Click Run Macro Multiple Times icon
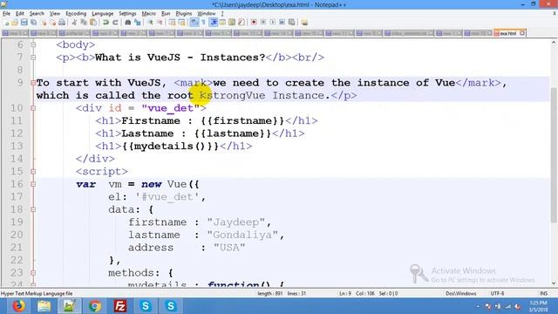This screenshot has width=558, height=314. (x=282, y=23)
